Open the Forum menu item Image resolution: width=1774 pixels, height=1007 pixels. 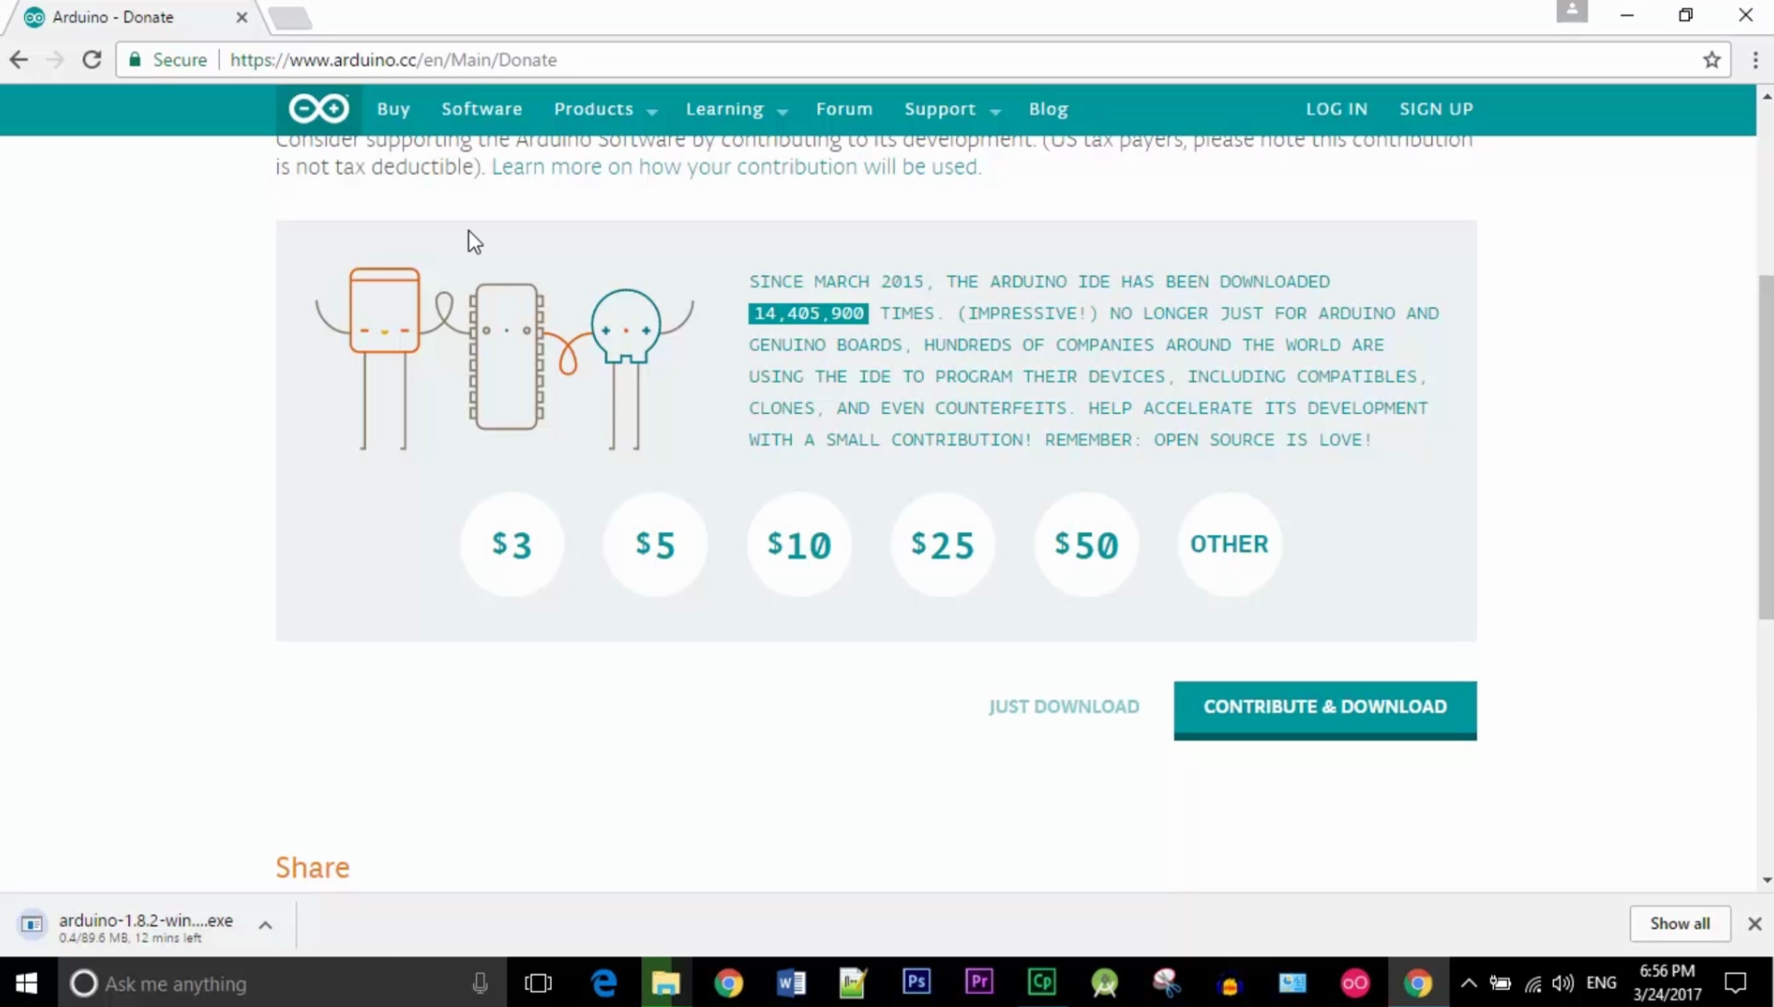pyautogui.click(x=844, y=109)
